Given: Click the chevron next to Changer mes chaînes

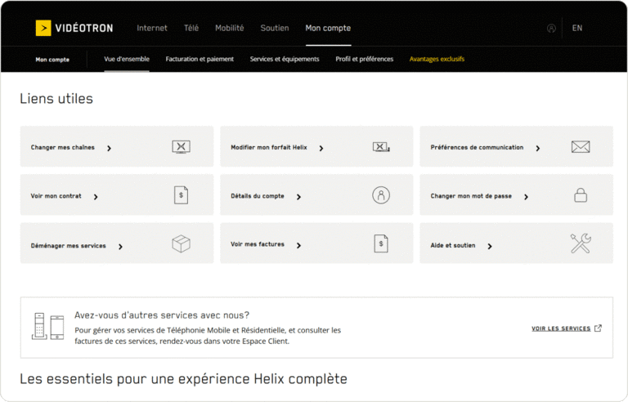Looking at the screenshot, I should point(109,148).
